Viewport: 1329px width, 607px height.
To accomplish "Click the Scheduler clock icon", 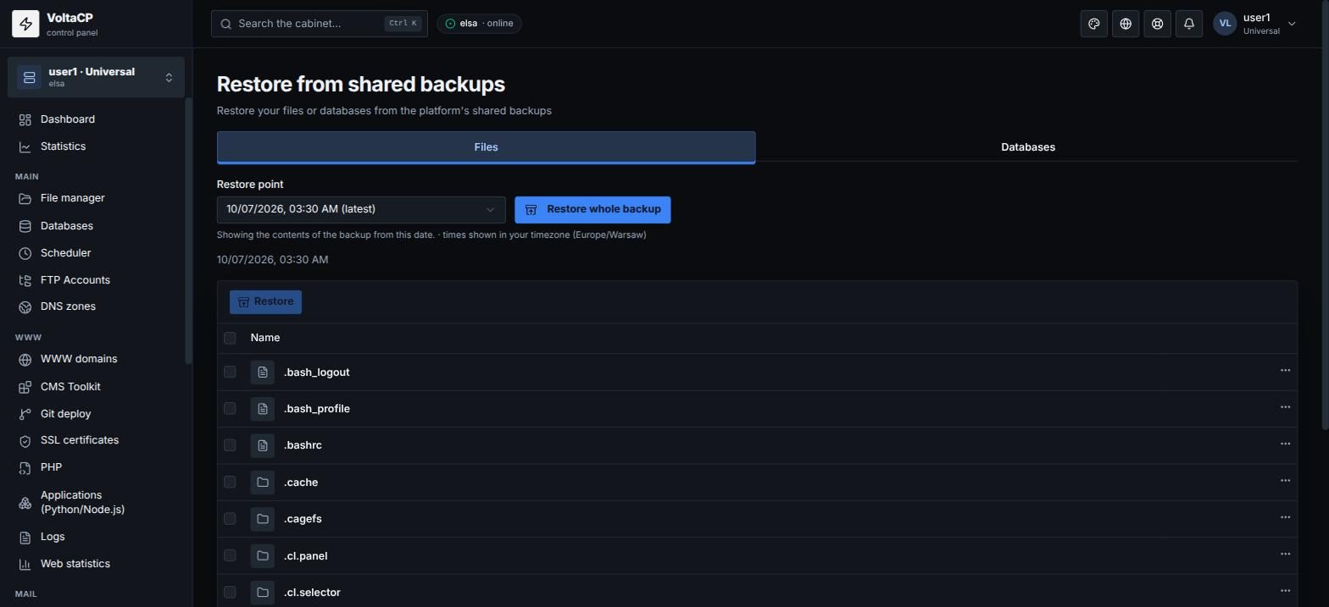I will [x=25, y=253].
